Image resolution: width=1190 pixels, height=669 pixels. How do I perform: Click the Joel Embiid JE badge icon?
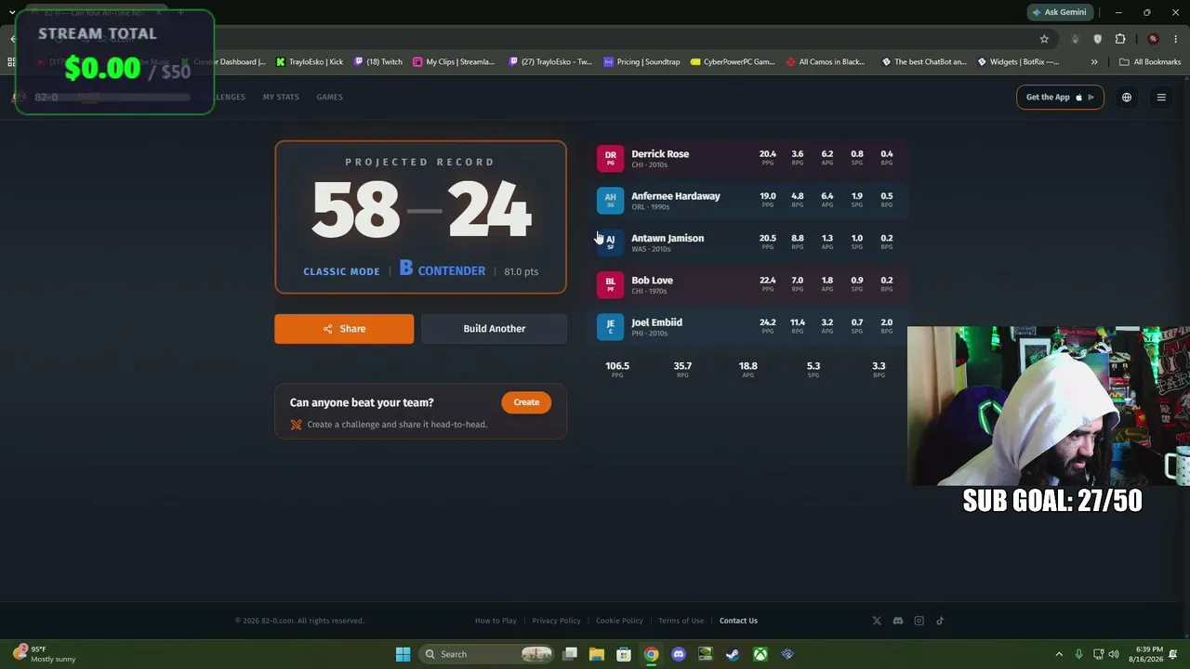610,326
